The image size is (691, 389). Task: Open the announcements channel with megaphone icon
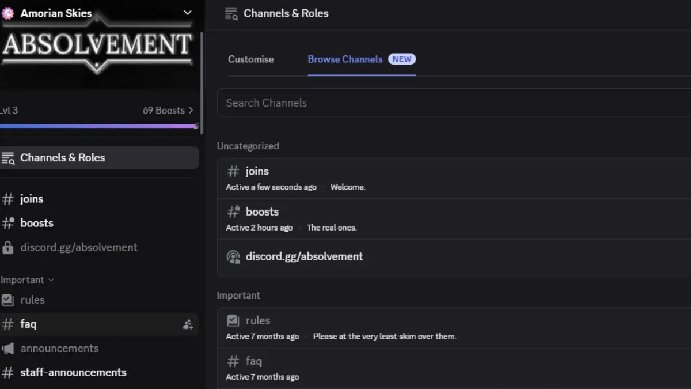pyautogui.click(x=59, y=348)
